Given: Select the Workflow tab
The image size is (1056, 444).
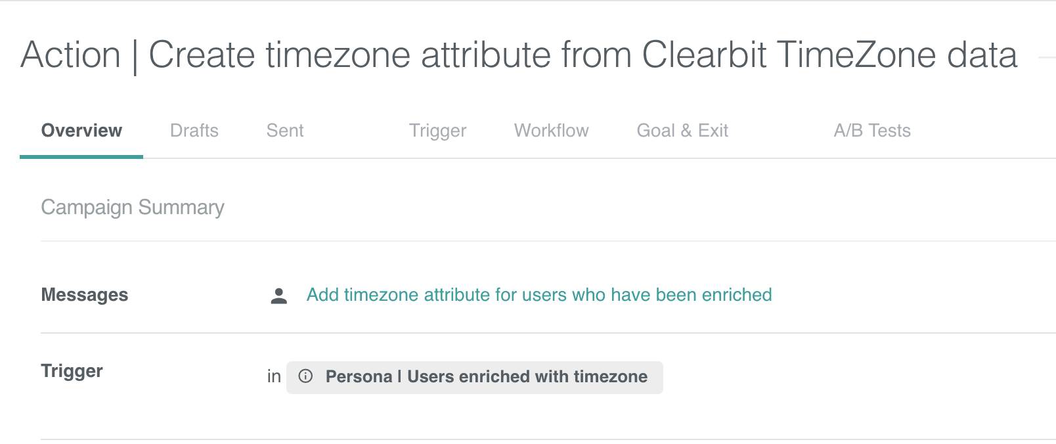Looking at the screenshot, I should tap(552, 131).
